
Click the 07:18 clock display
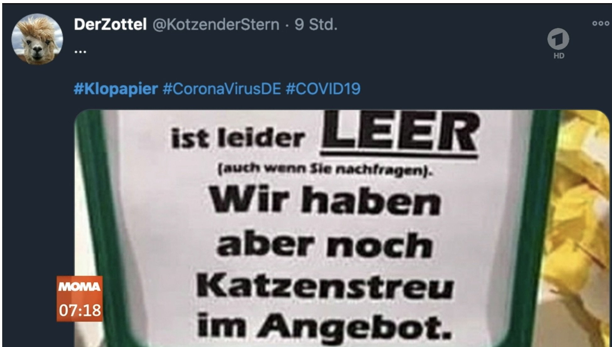point(80,310)
